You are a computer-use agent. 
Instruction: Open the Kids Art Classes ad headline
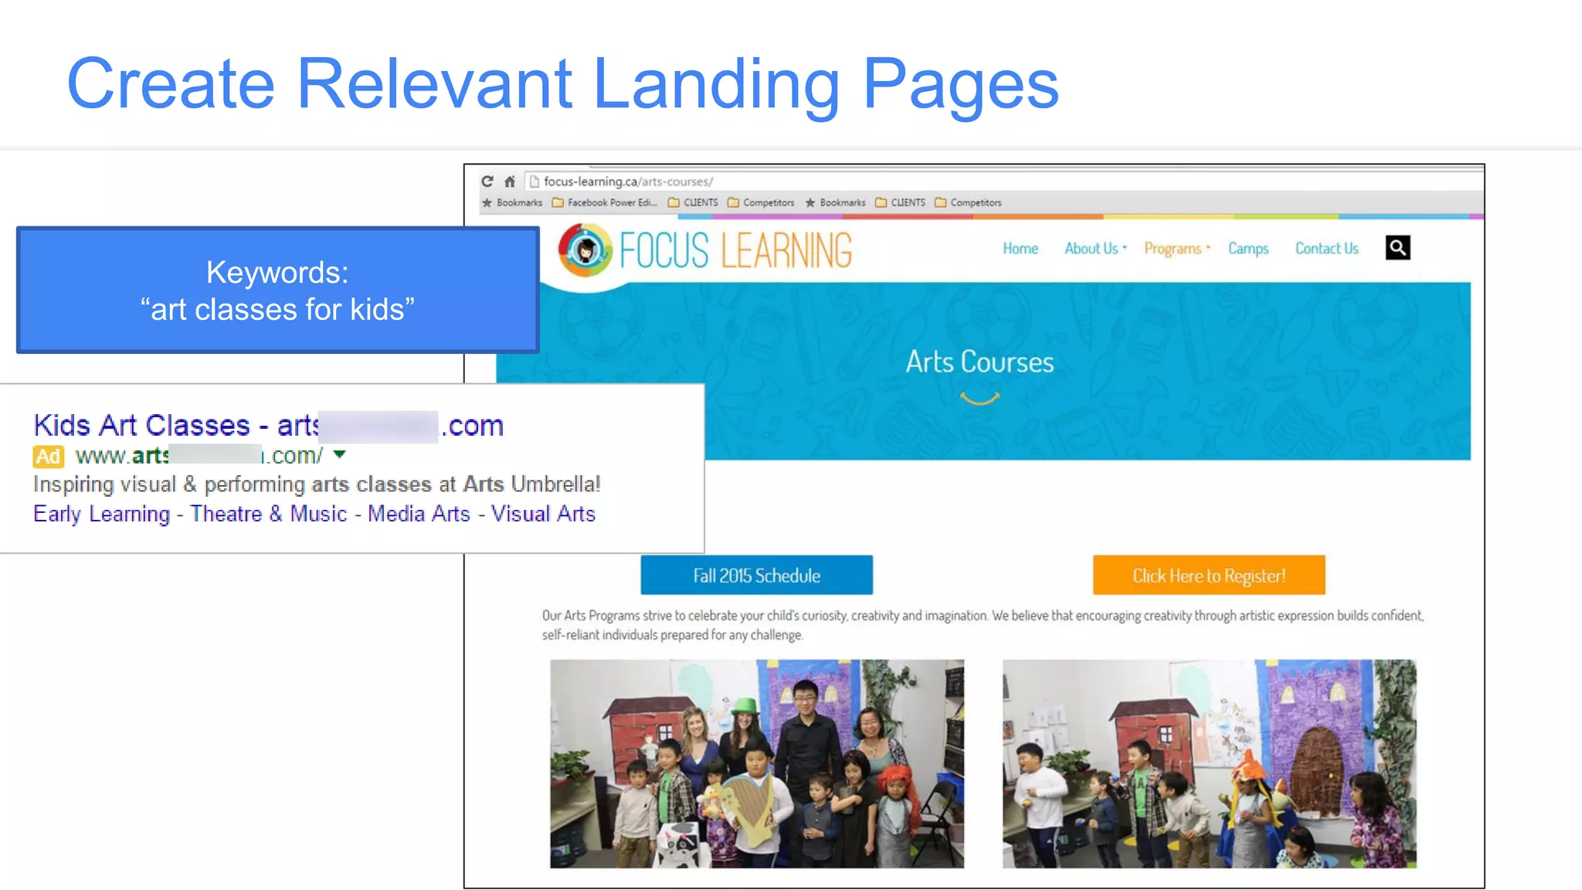269,426
